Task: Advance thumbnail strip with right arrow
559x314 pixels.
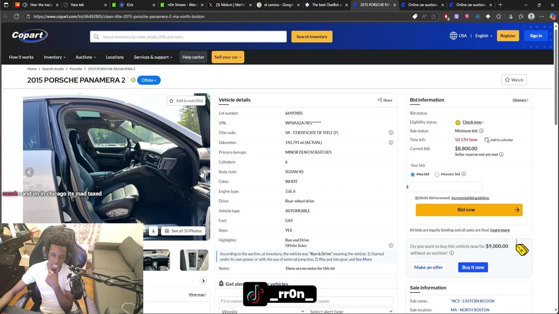Action: click(x=203, y=281)
